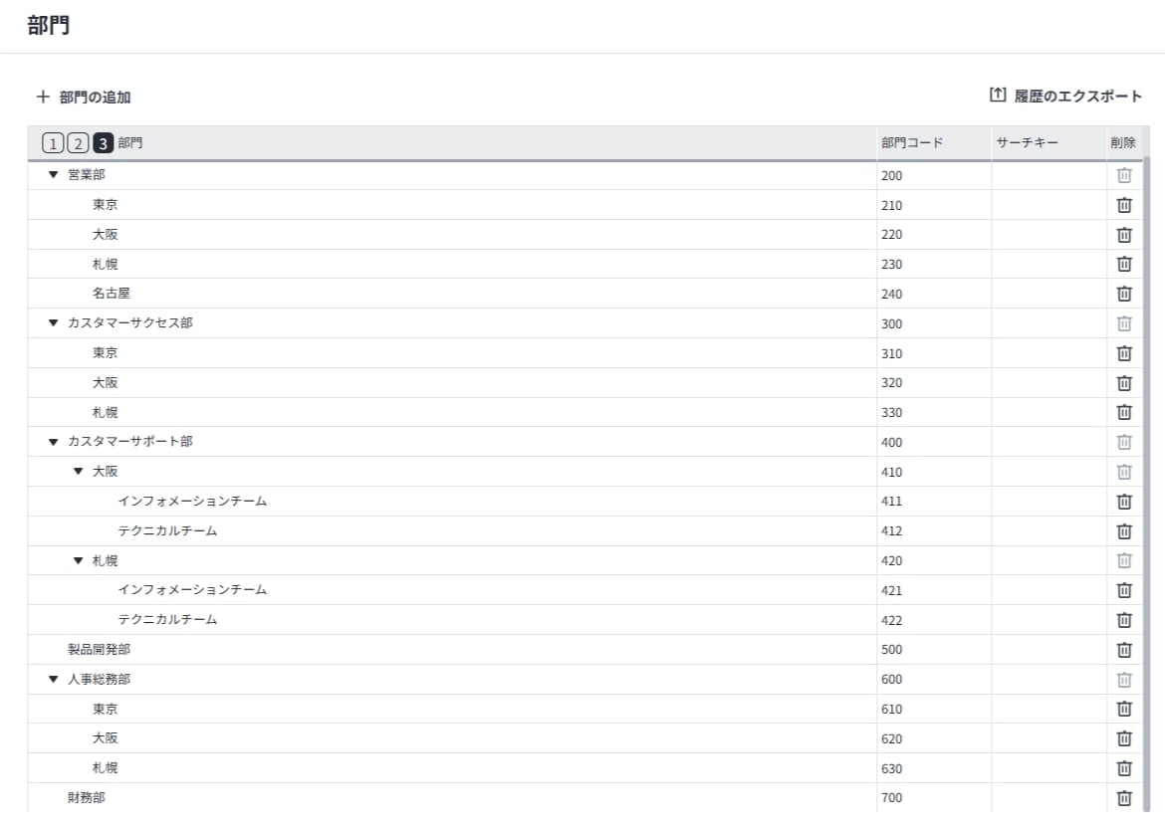Click the 人事総務部 department name
The image size is (1165, 831).
[x=99, y=680]
